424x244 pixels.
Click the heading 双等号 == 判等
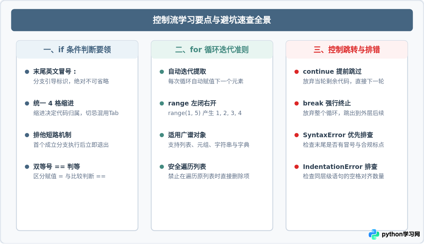pos(57,167)
